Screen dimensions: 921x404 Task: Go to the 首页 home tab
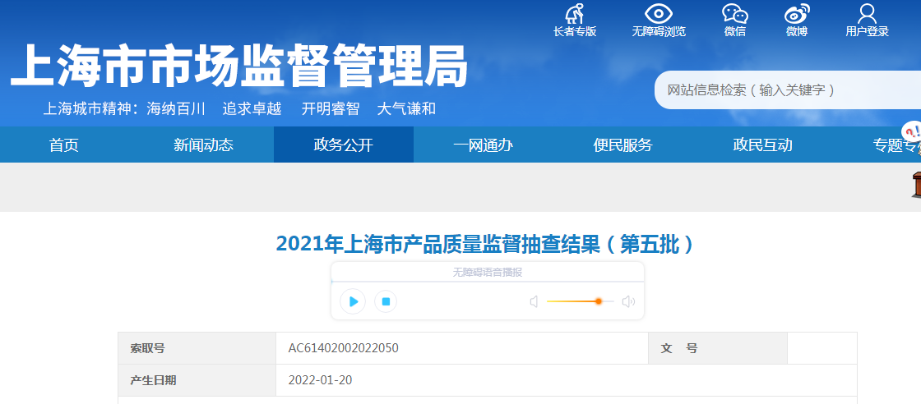pos(64,145)
